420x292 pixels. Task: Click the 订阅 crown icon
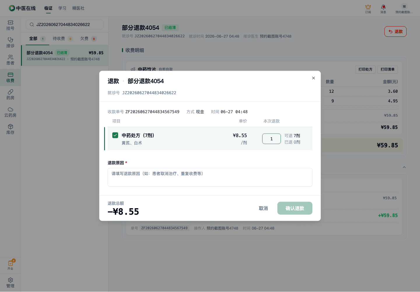coord(368,7)
